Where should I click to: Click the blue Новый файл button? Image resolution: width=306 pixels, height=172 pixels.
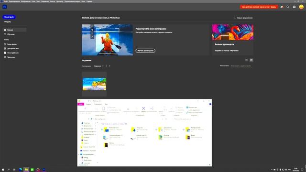[x=9, y=17]
